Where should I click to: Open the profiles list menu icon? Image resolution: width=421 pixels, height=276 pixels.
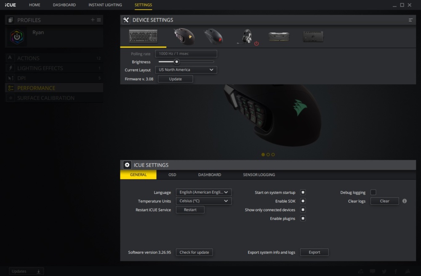[99, 20]
